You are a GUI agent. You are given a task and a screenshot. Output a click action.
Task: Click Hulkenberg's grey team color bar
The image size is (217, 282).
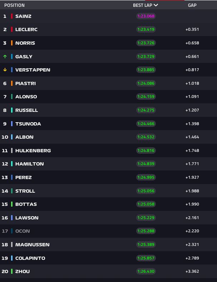[x=12, y=150]
